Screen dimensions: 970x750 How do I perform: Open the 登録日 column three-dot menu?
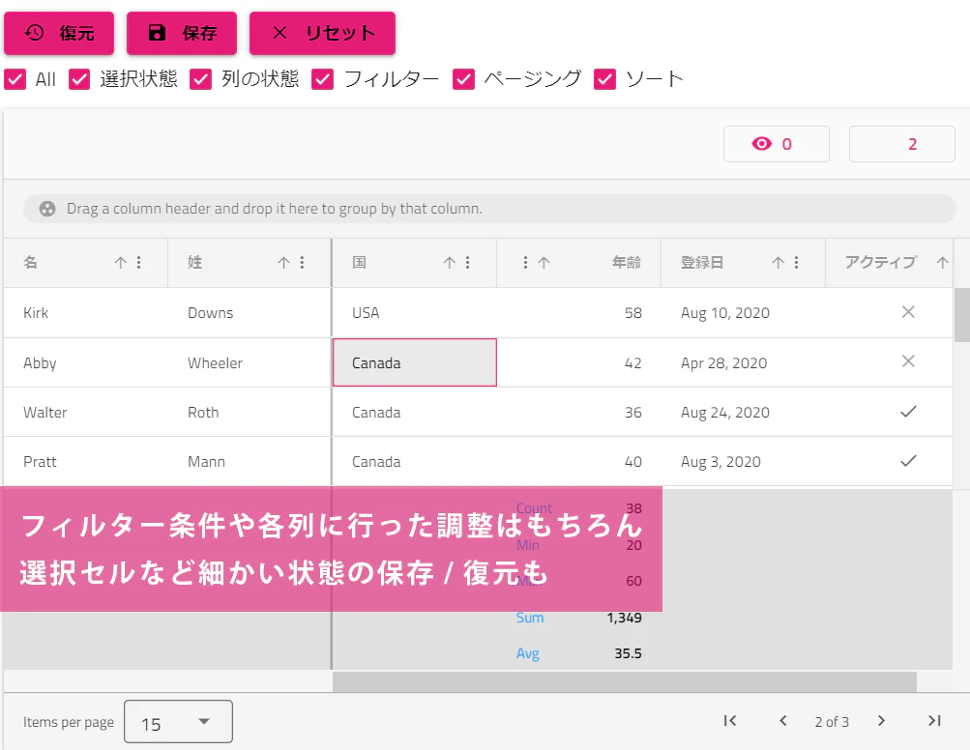click(x=796, y=263)
